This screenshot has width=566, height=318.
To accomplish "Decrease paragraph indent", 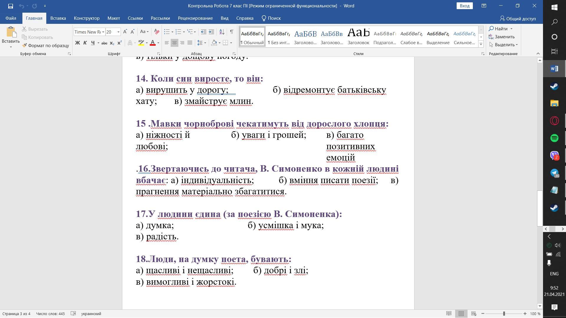I will pos(203,32).
